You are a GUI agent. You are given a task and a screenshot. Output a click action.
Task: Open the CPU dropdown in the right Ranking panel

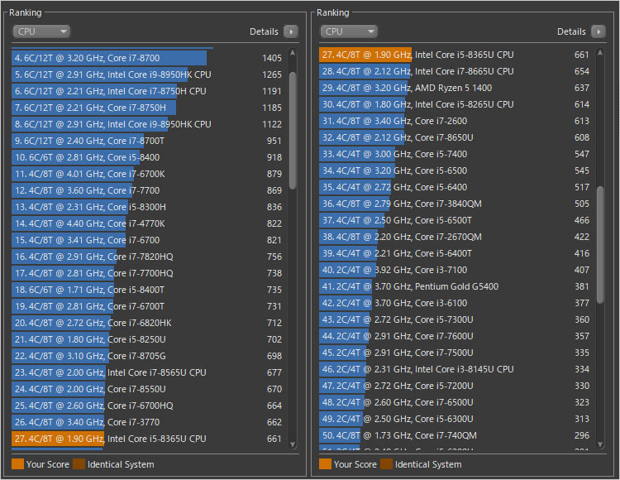pyautogui.click(x=349, y=31)
